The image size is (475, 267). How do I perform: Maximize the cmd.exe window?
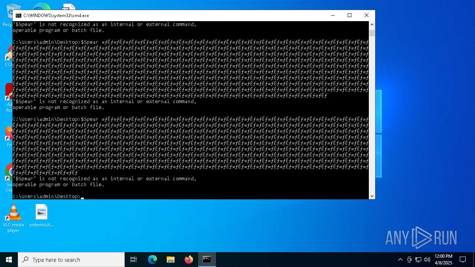pyautogui.click(x=350, y=15)
